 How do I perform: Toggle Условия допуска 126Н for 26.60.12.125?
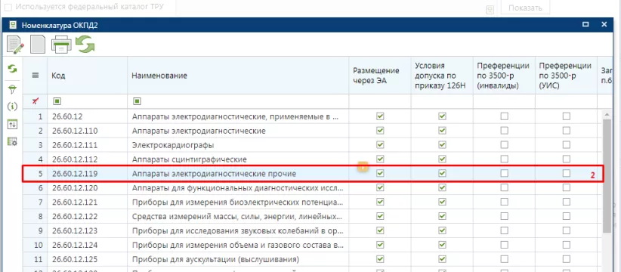tap(443, 259)
